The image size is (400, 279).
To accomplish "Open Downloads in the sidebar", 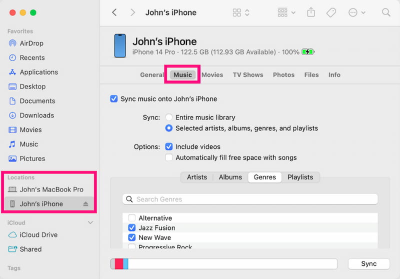I will pos(31,115).
